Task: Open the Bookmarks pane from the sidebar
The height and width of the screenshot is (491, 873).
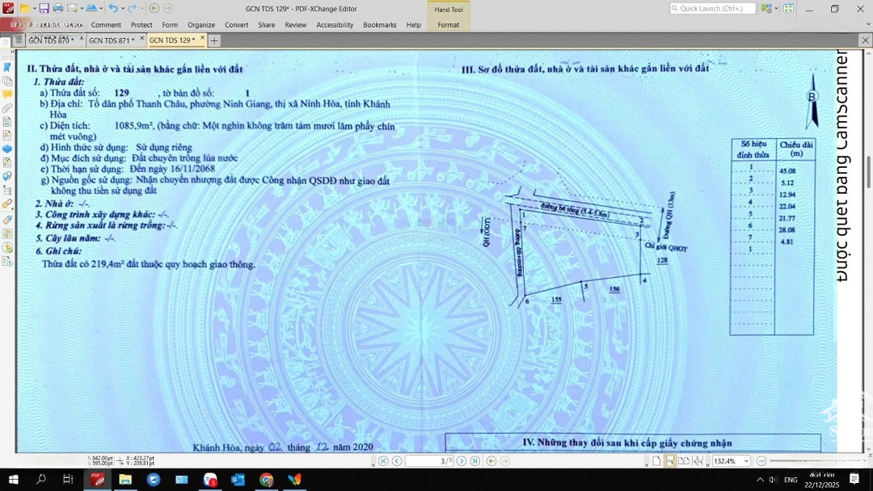Action: (x=7, y=67)
